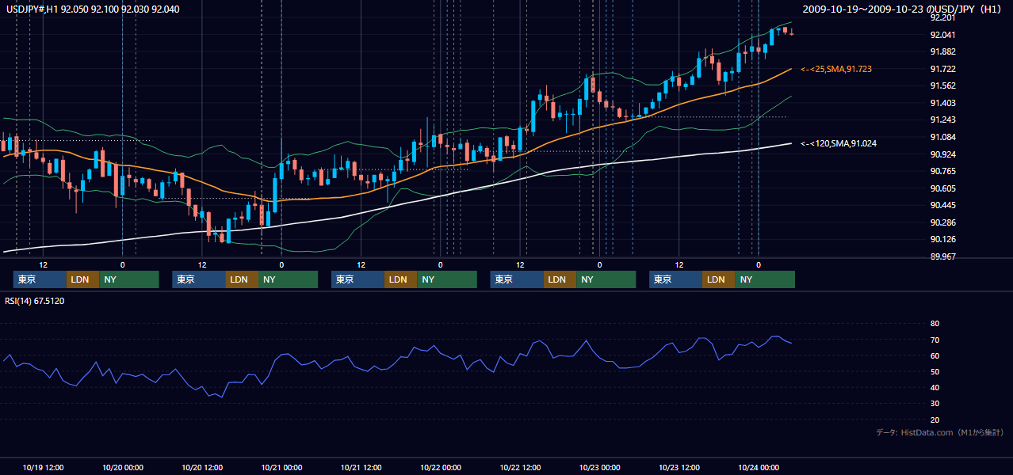Click the 10/21 00:00 time label
Image resolution: width=1013 pixels, height=475 pixels.
[x=281, y=467]
